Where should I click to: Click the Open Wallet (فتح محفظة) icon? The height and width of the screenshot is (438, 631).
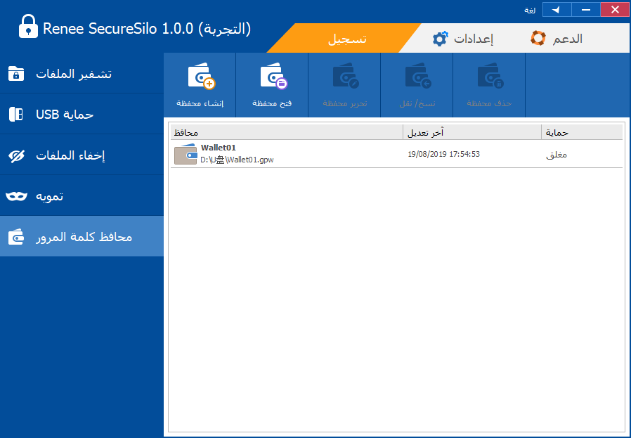pyautogui.click(x=273, y=77)
